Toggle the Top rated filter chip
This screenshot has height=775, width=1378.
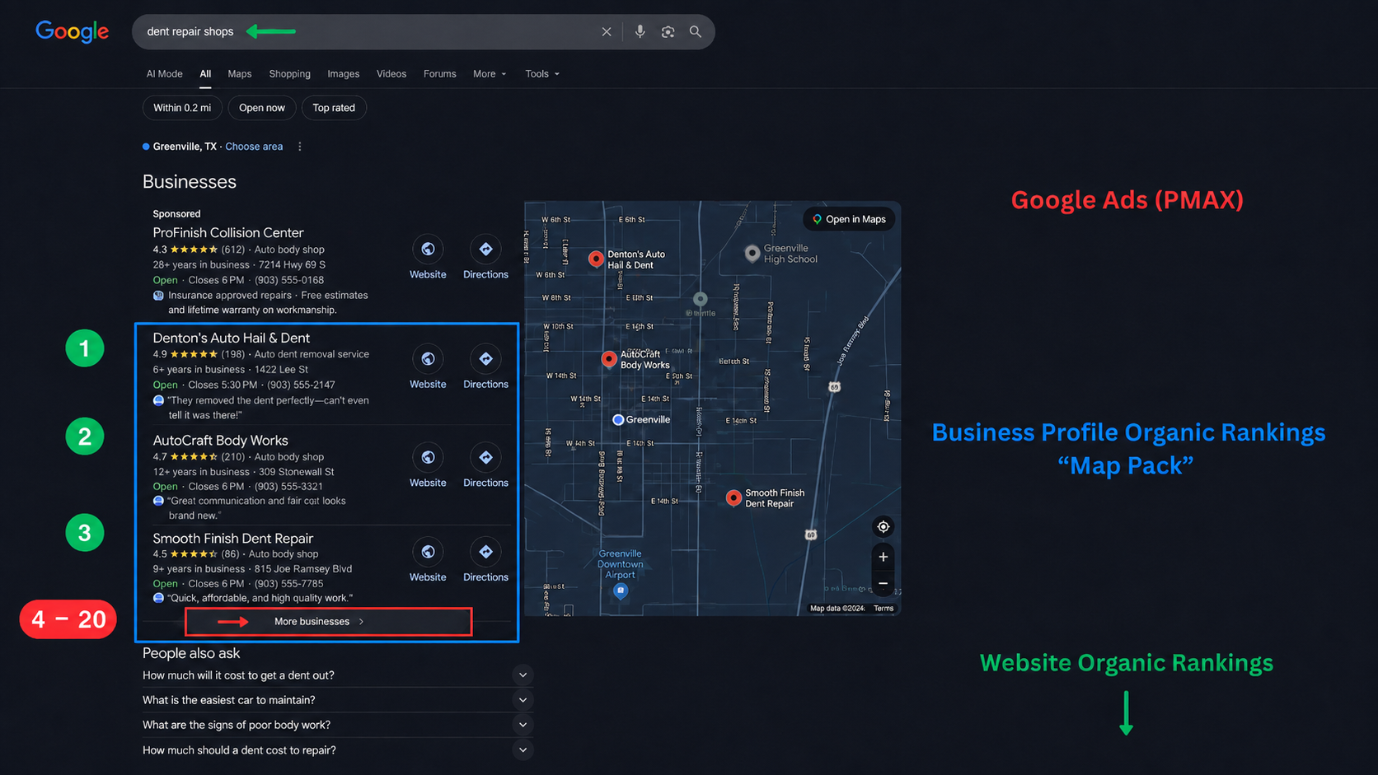click(x=334, y=108)
